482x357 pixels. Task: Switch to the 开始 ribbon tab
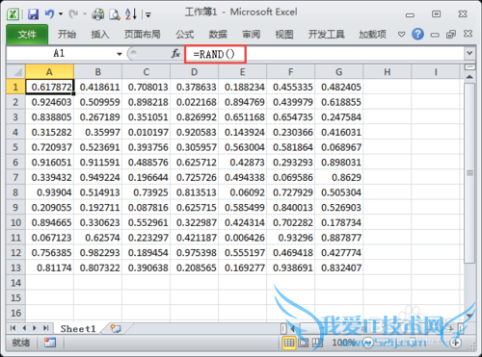pyautogui.click(x=67, y=34)
